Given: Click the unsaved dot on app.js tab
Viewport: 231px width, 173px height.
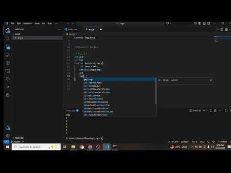Looking at the screenshot, I should pyautogui.click(x=101, y=29).
